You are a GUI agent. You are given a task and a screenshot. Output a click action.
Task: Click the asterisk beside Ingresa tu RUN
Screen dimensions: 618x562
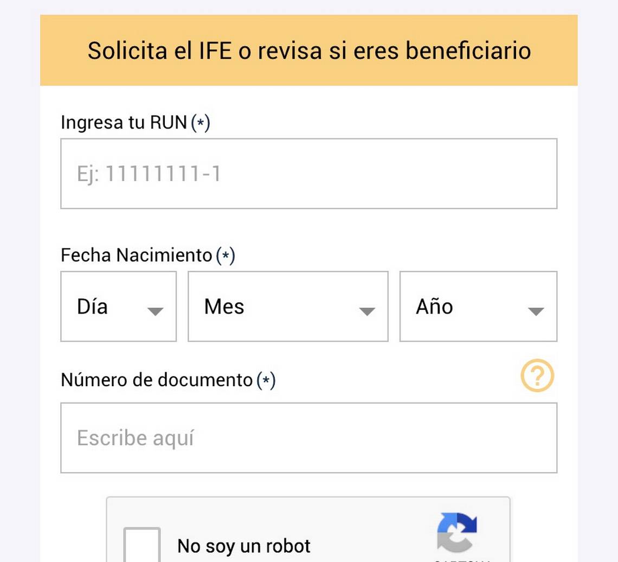201,123
